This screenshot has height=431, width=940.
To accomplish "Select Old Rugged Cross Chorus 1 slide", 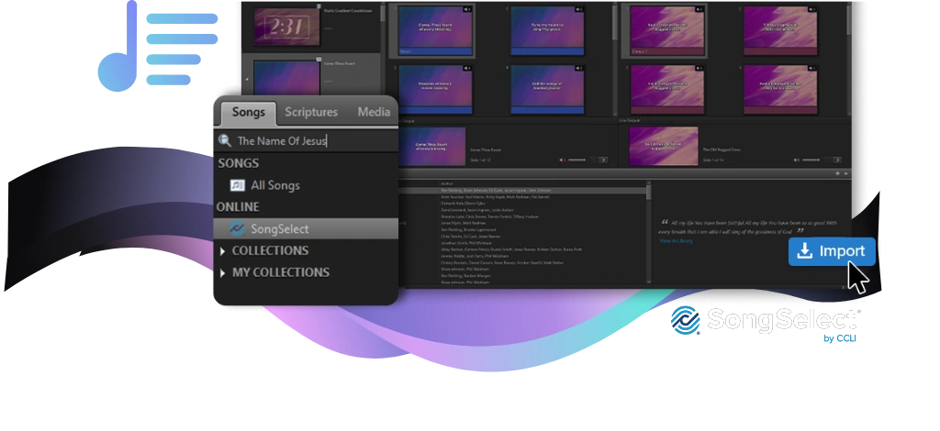I will pyautogui.click(x=667, y=30).
